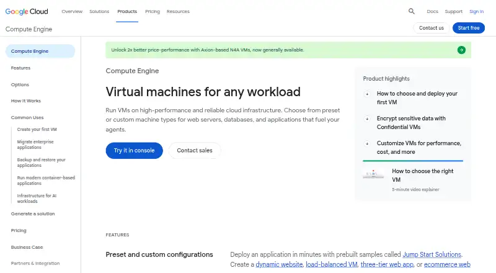This screenshot has height=273, width=496.
Task: Open "Create your first VM" sidebar link
Action: pos(37,129)
